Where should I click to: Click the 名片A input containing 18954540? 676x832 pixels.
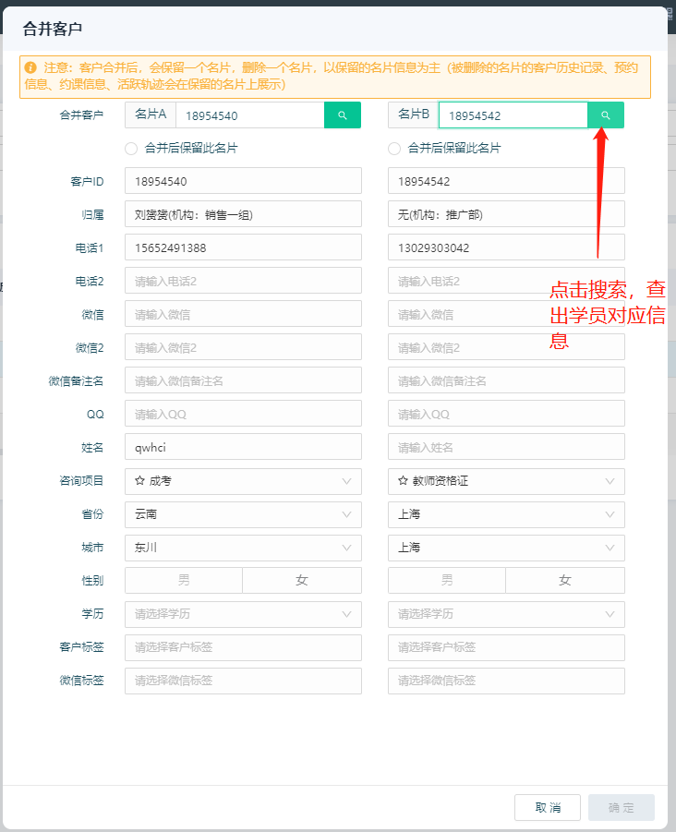pyautogui.click(x=249, y=115)
